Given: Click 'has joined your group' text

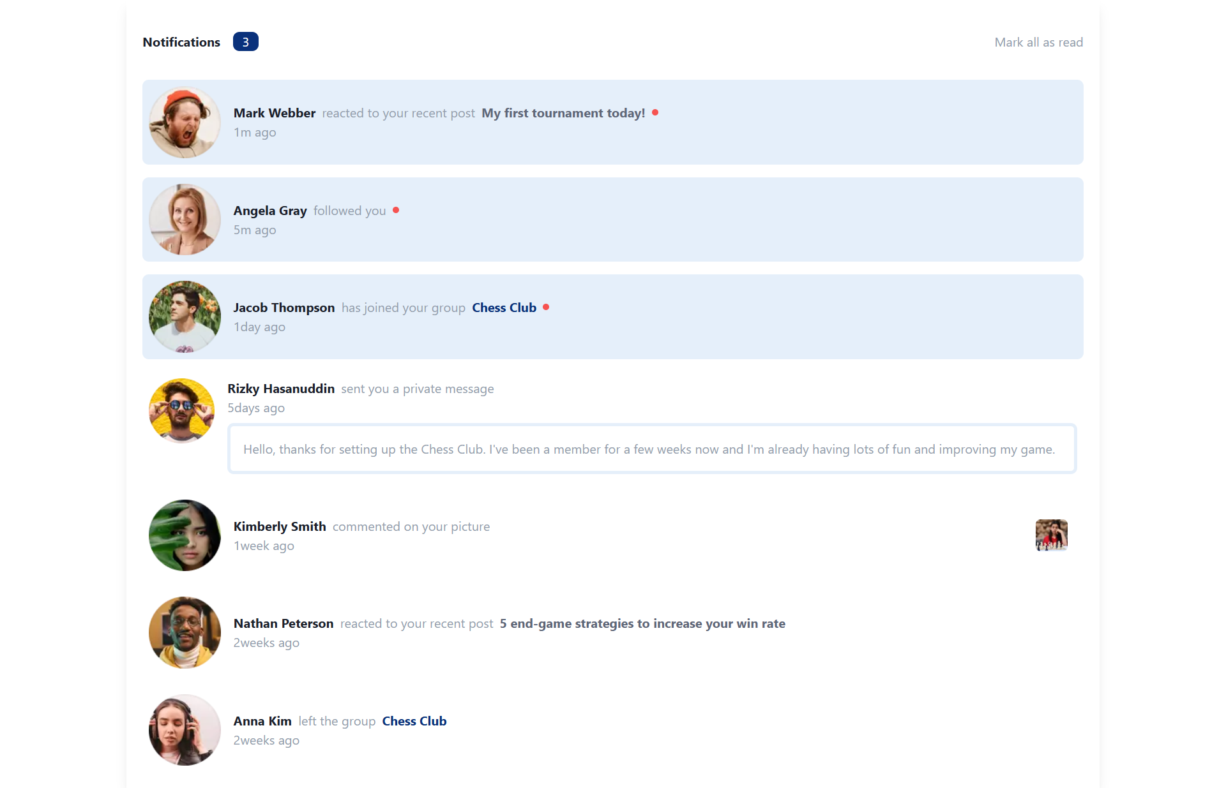Looking at the screenshot, I should [404, 308].
